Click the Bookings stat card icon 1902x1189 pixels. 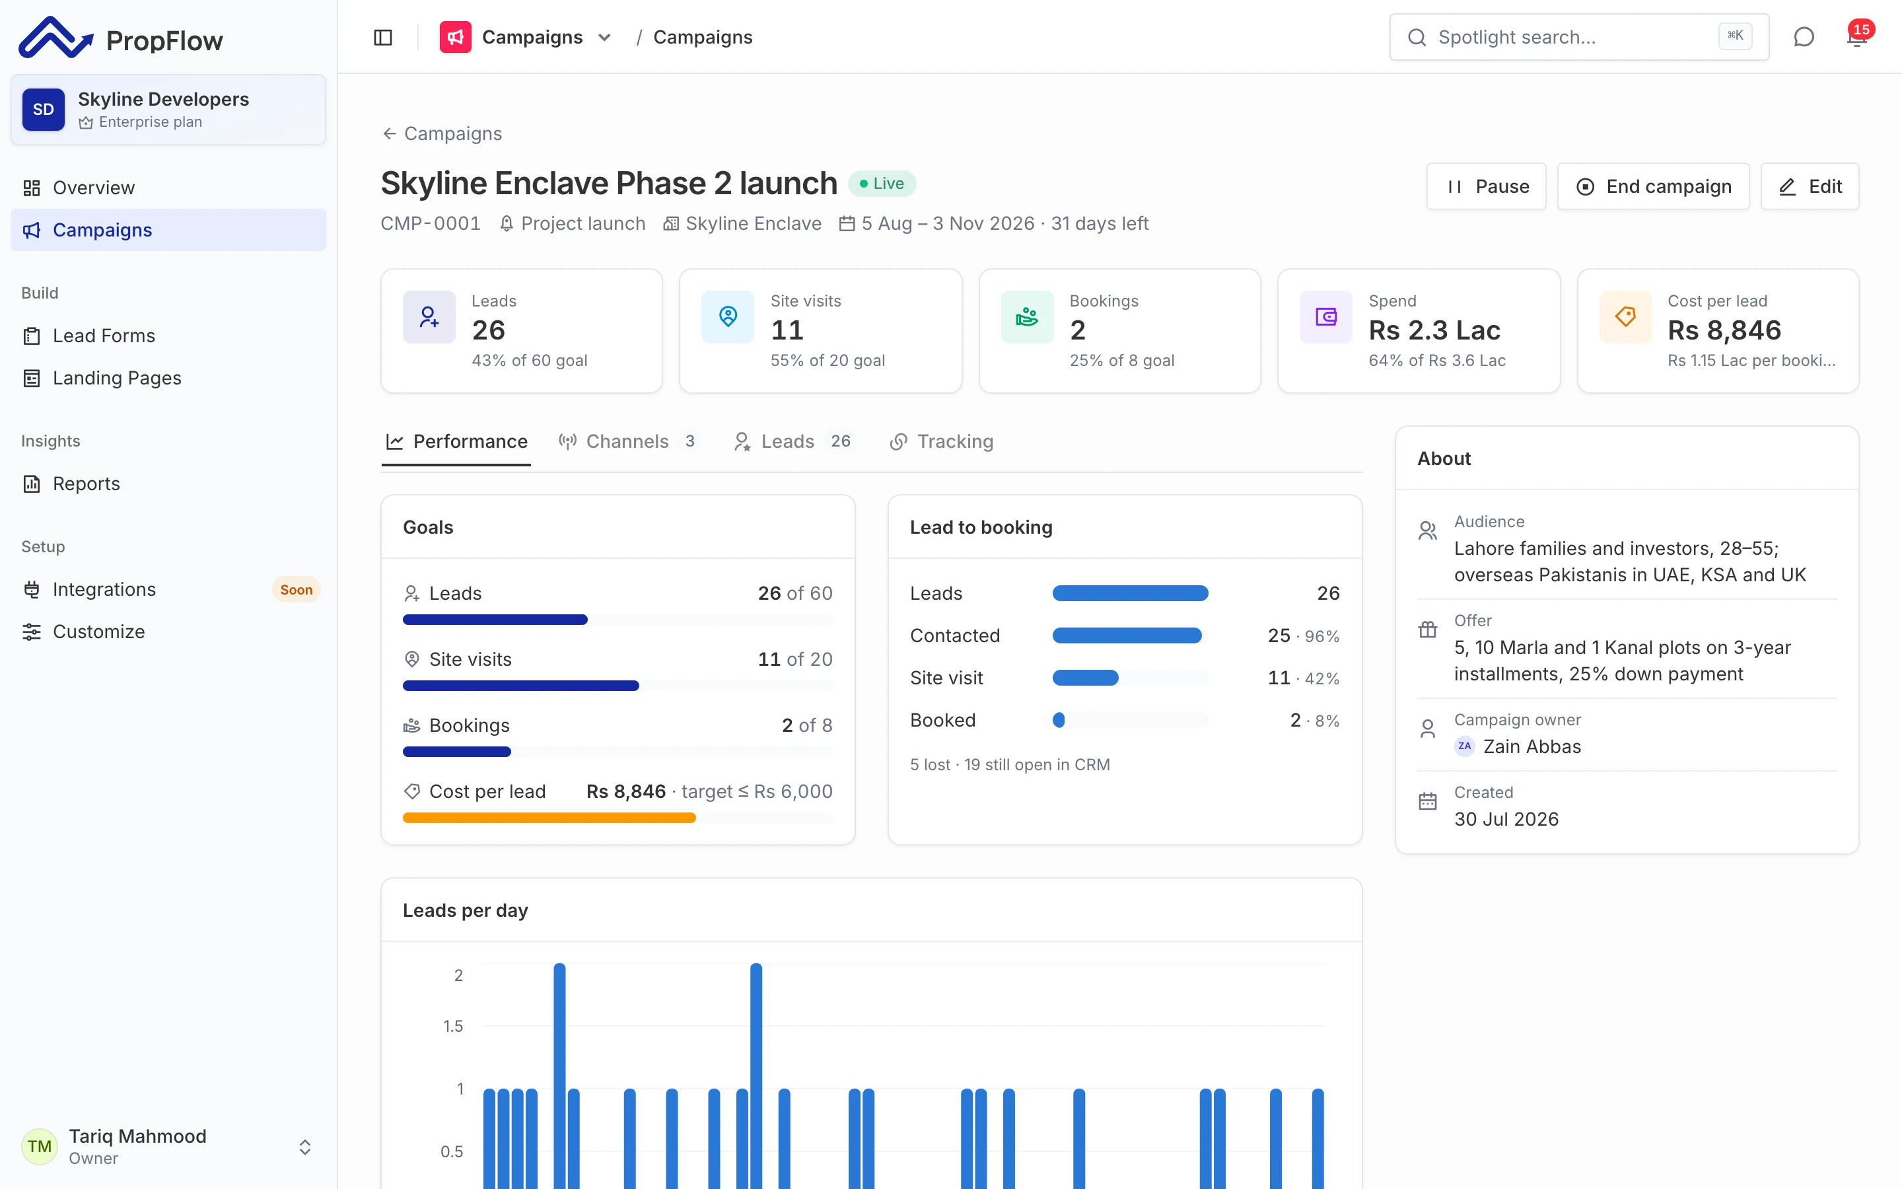tap(1027, 317)
